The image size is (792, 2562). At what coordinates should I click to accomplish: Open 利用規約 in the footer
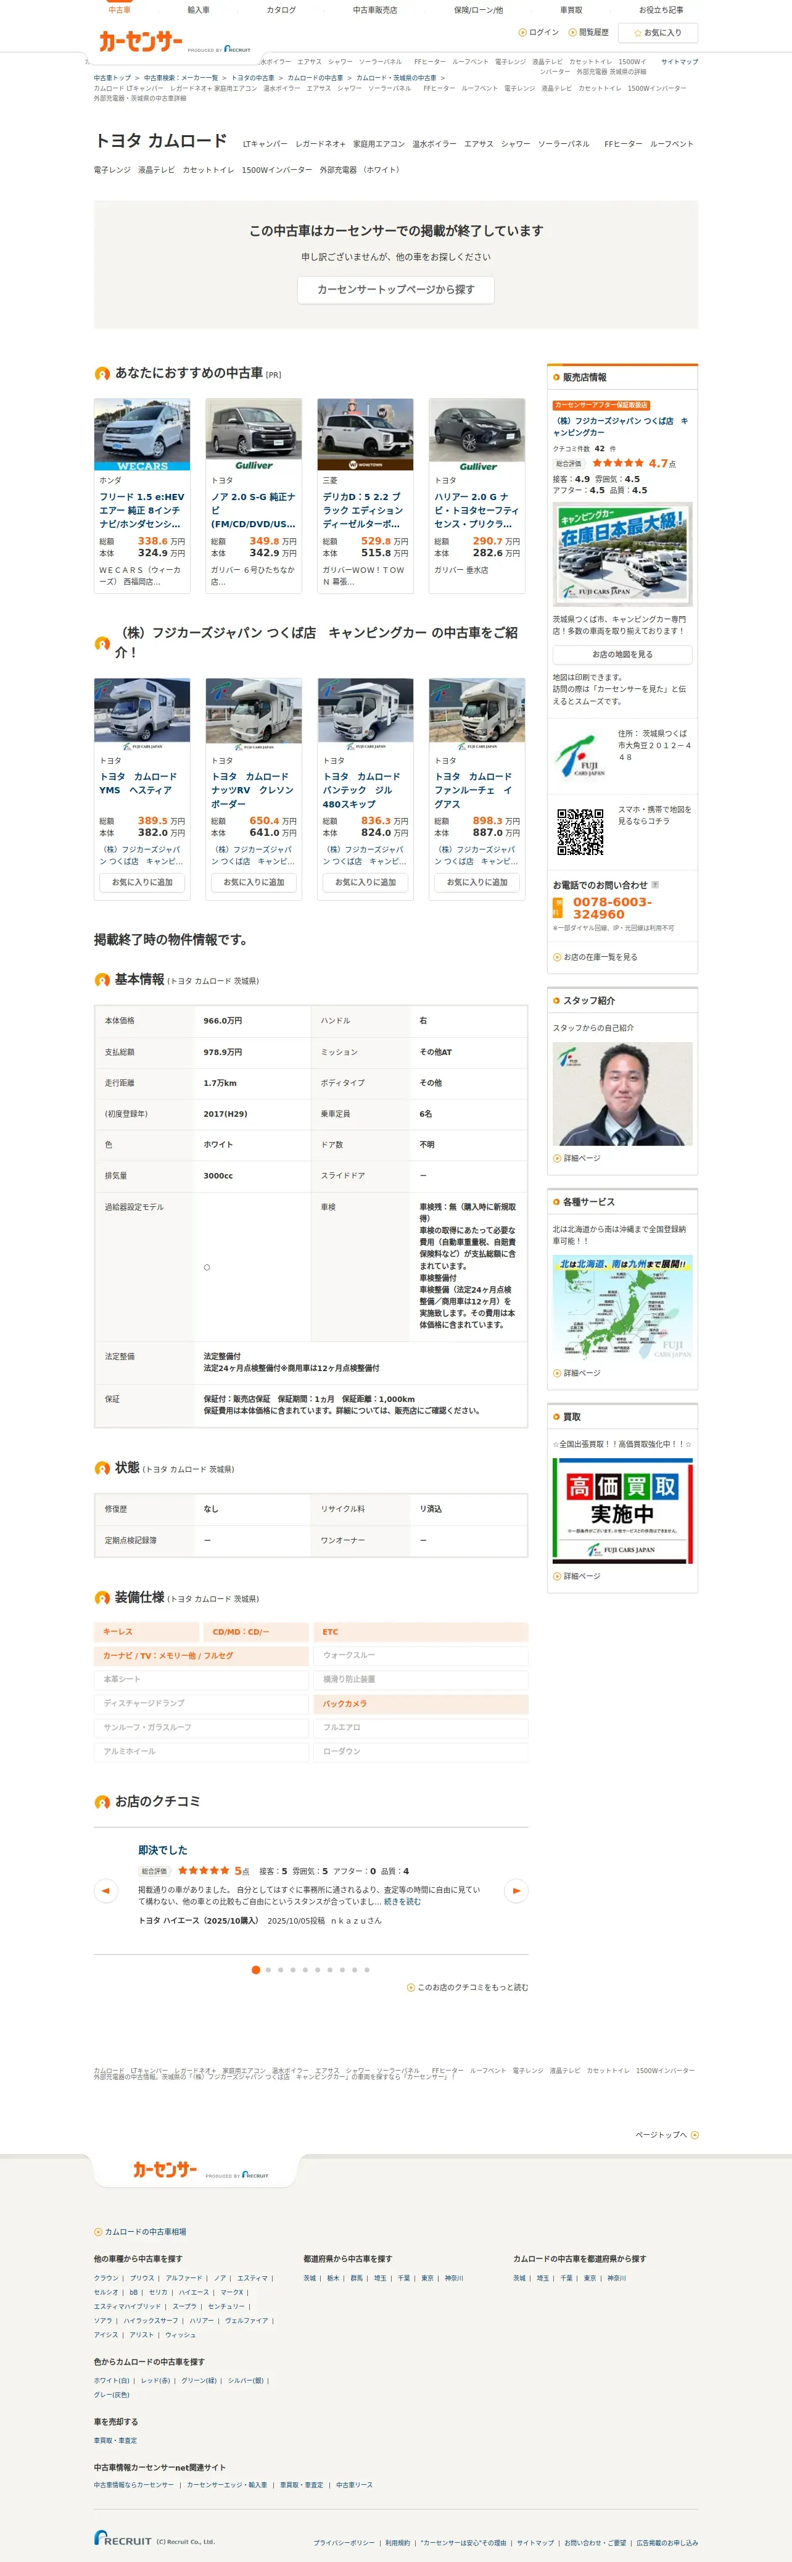coord(397,2543)
